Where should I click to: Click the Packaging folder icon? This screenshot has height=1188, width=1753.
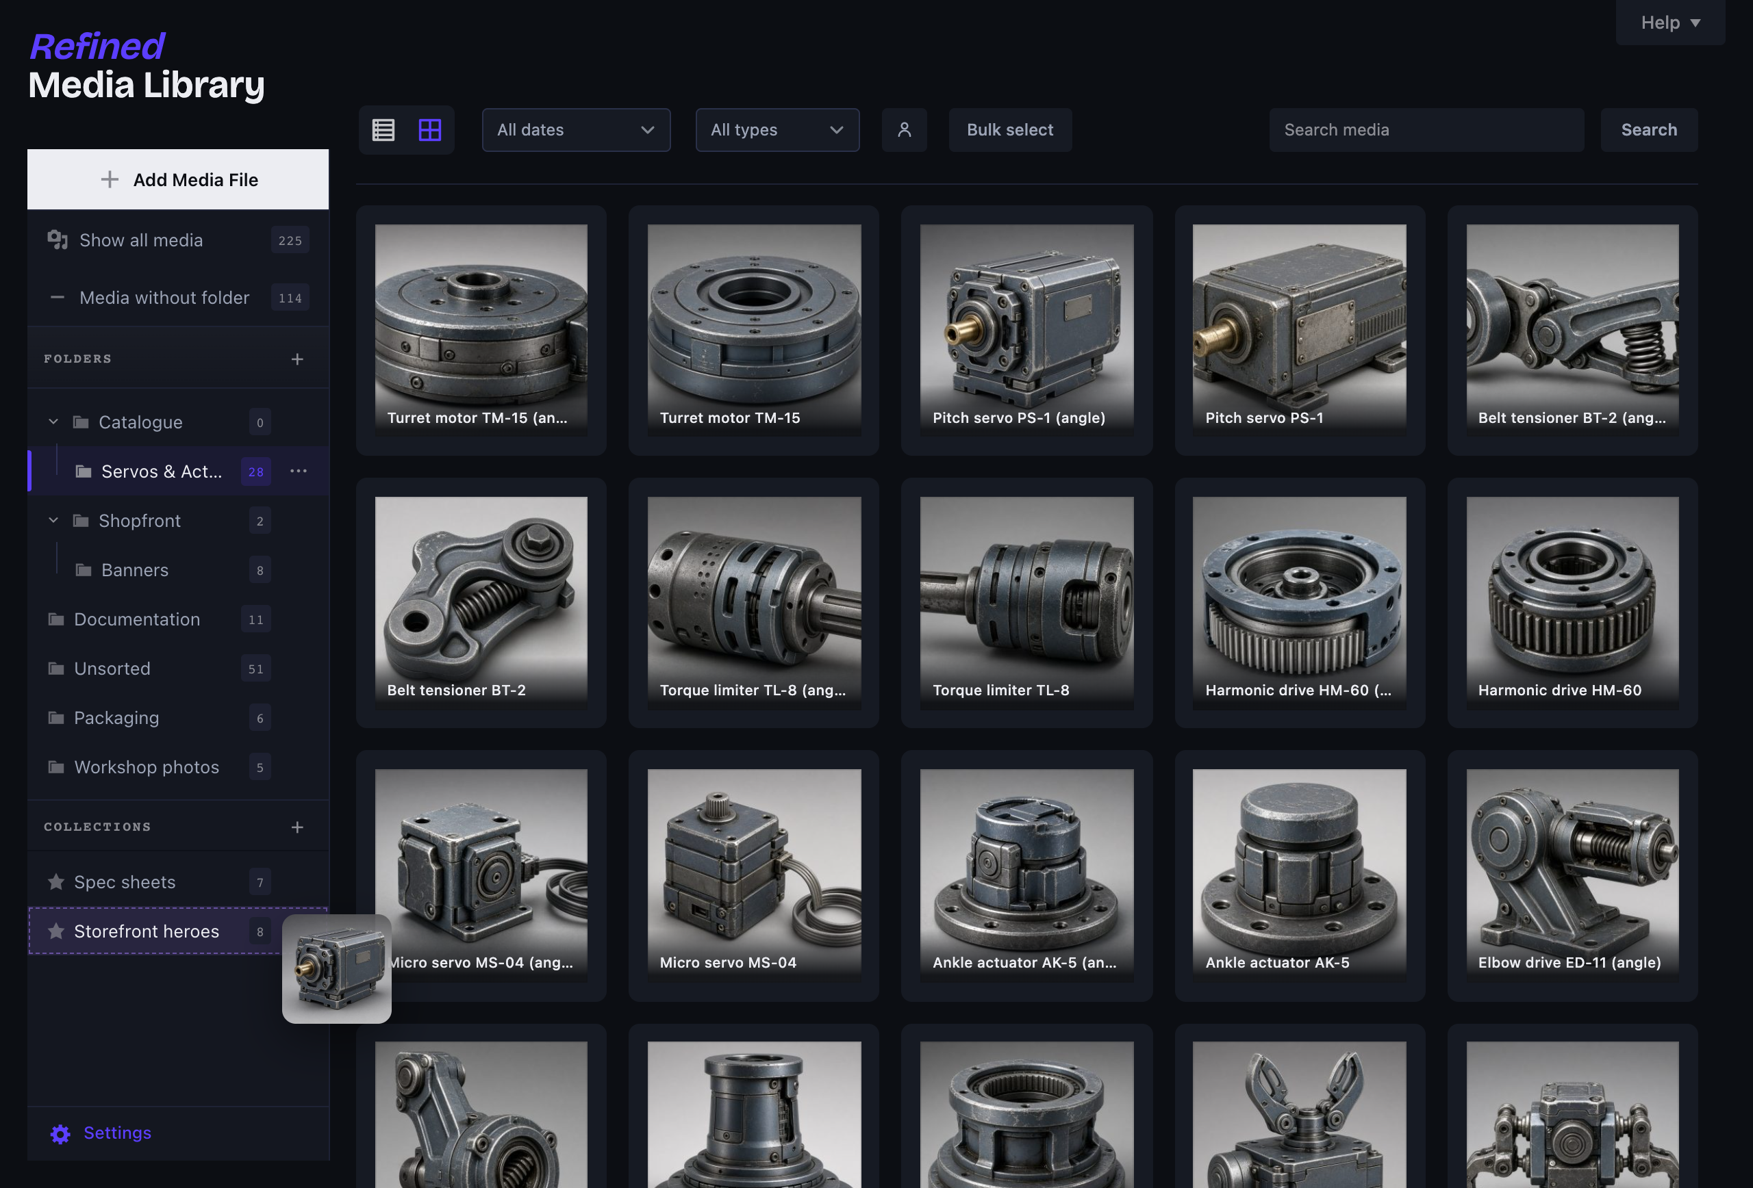(x=56, y=718)
